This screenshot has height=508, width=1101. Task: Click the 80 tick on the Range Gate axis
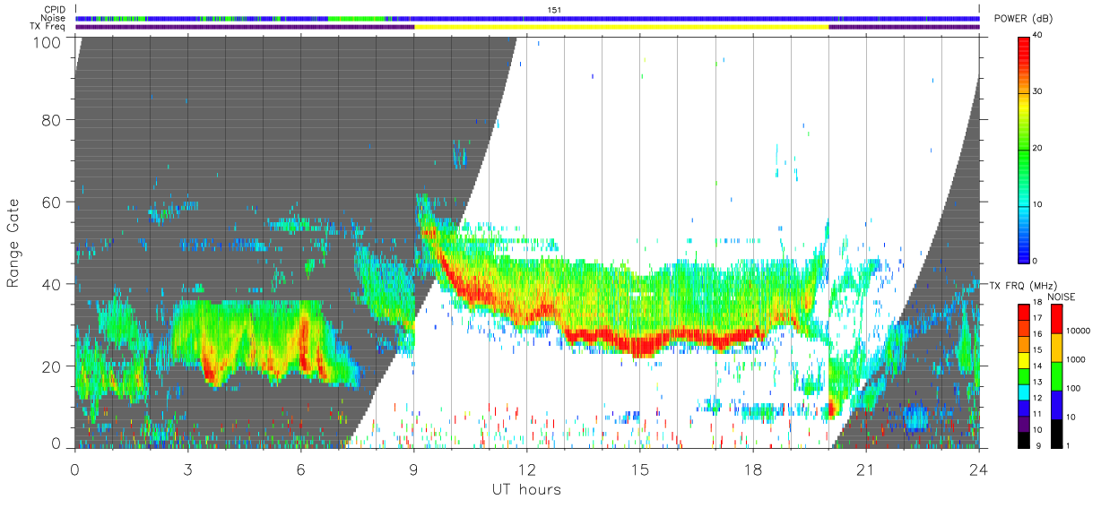point(52,119)
